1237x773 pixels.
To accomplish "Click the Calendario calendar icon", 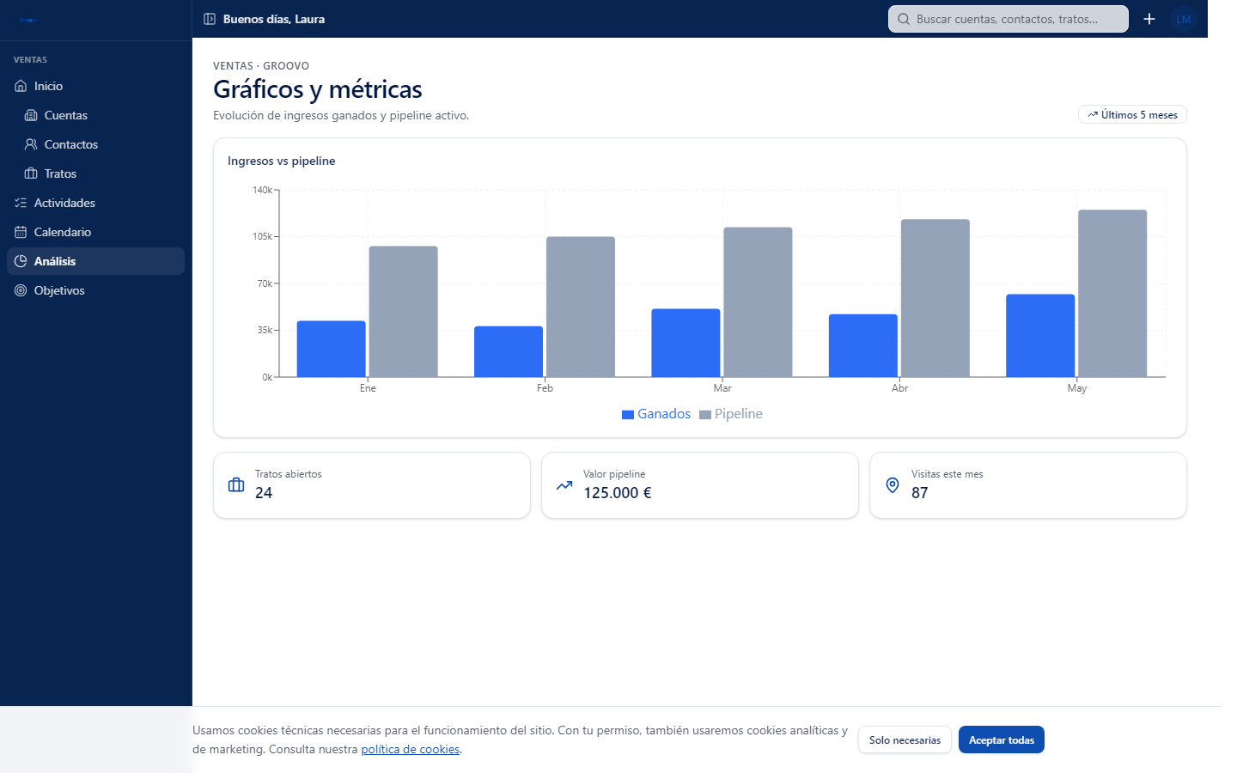I will click(21, 232).
